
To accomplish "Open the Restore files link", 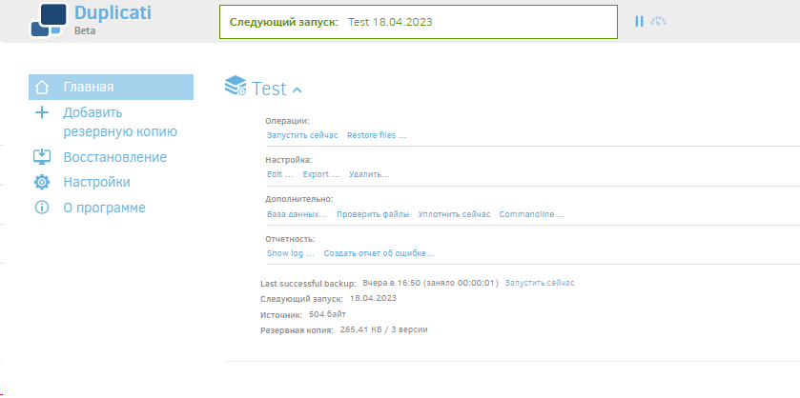I will pos(377,135).
